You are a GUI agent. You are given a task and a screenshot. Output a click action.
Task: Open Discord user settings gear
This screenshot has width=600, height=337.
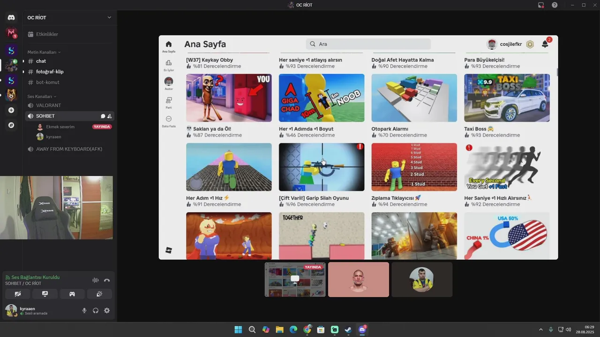click(107, 310)
